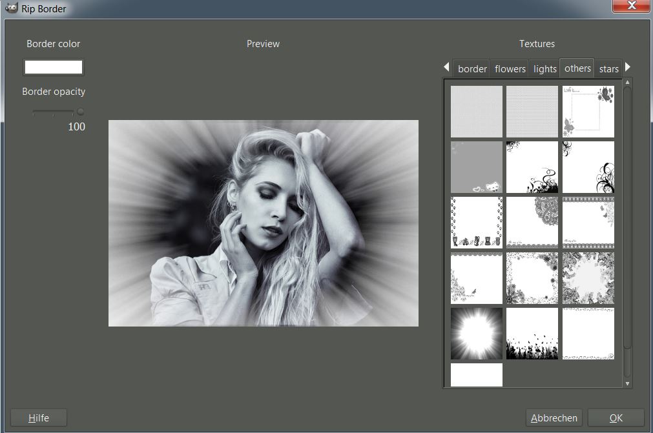Switch to the stars textures tab
Viewport: 653px width, 433px height.
click(608, 68)
